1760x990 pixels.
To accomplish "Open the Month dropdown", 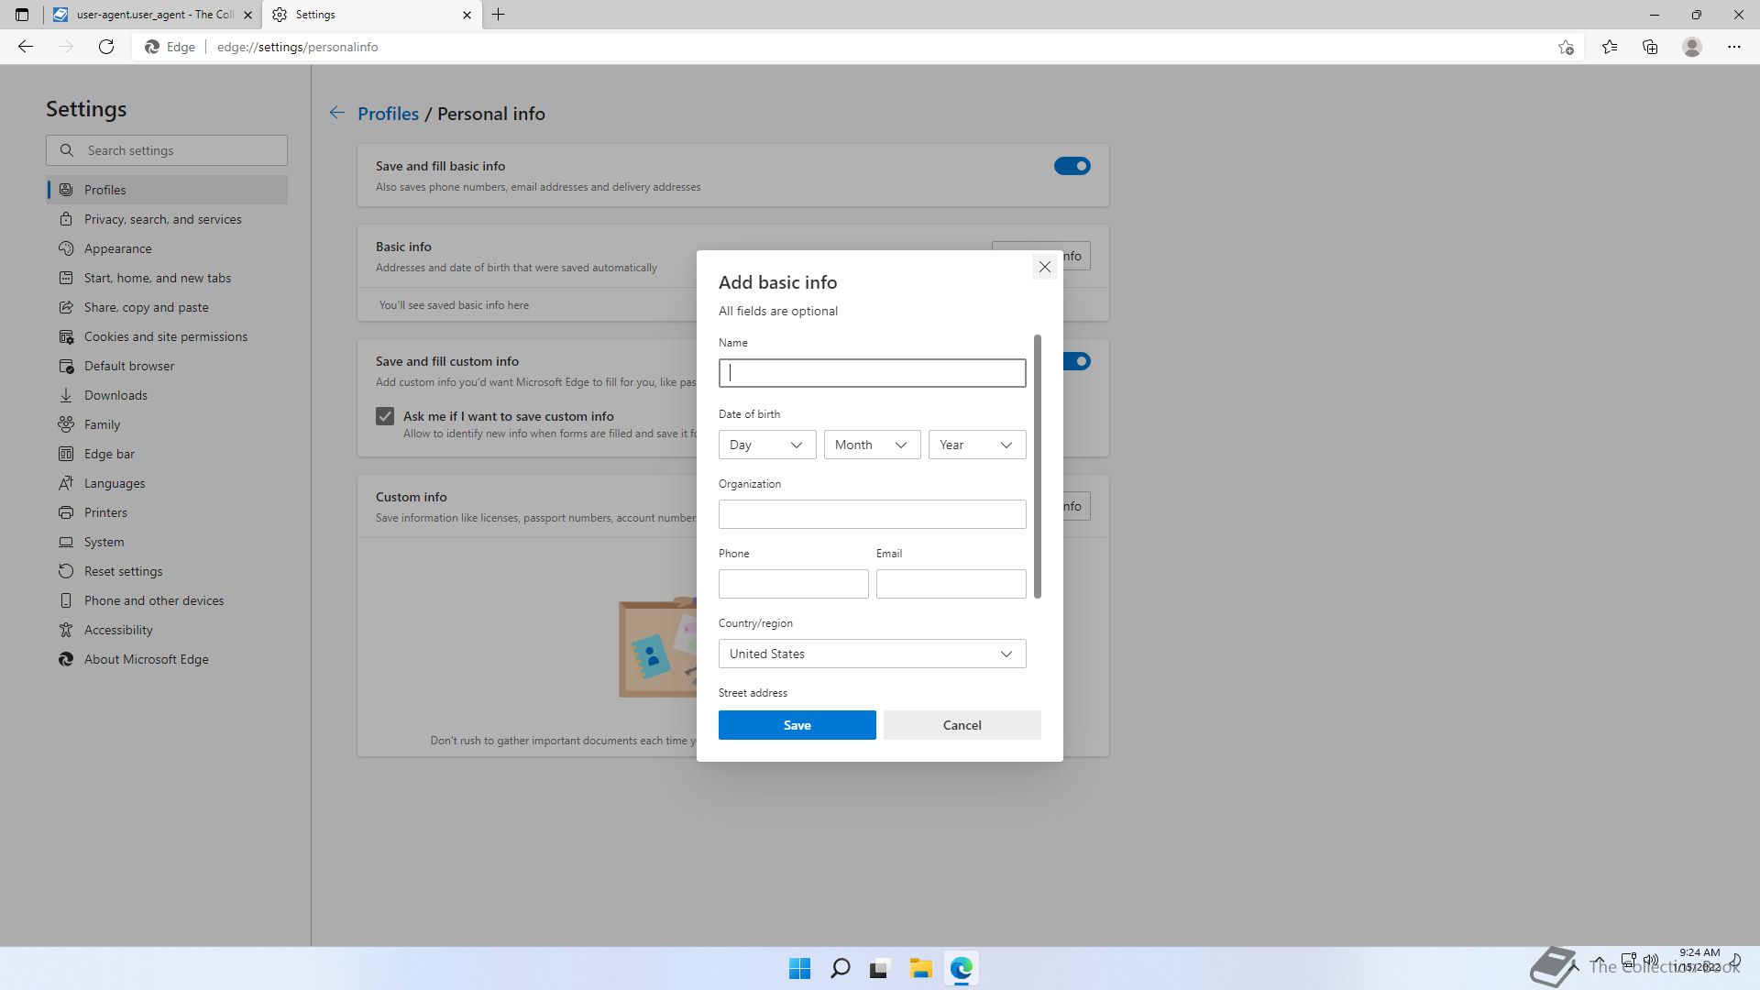I will point(871,445).
